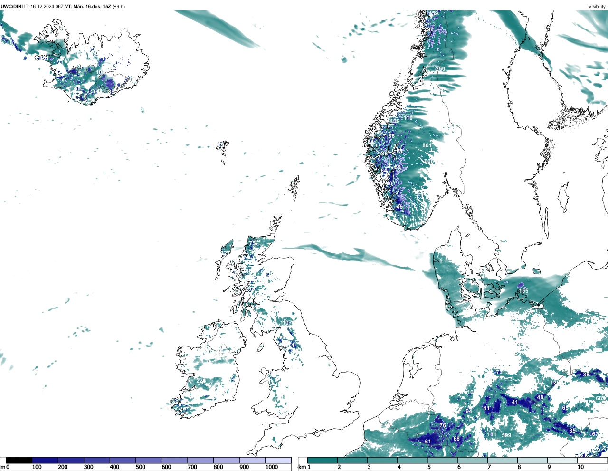608x471 pixels.
Task: Click the "689" visibility value on map
Action: click(601, 398)
